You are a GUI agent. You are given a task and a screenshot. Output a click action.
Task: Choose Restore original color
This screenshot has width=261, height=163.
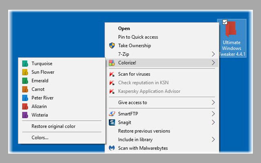[x=62, y=126]
